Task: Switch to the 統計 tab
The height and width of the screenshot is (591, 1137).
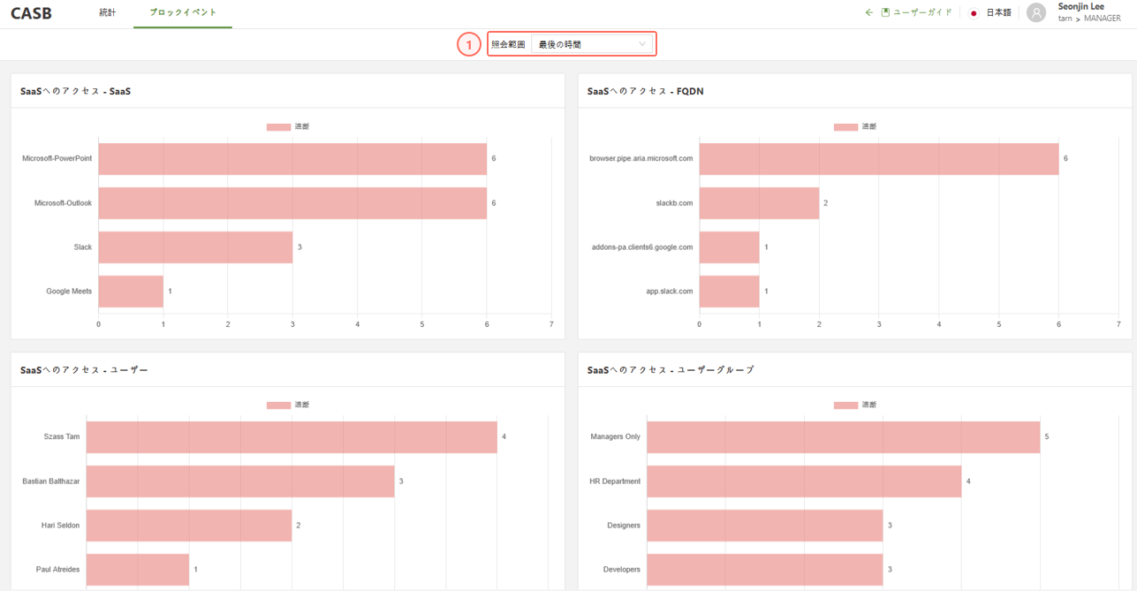Action: [x=107, y=13]
